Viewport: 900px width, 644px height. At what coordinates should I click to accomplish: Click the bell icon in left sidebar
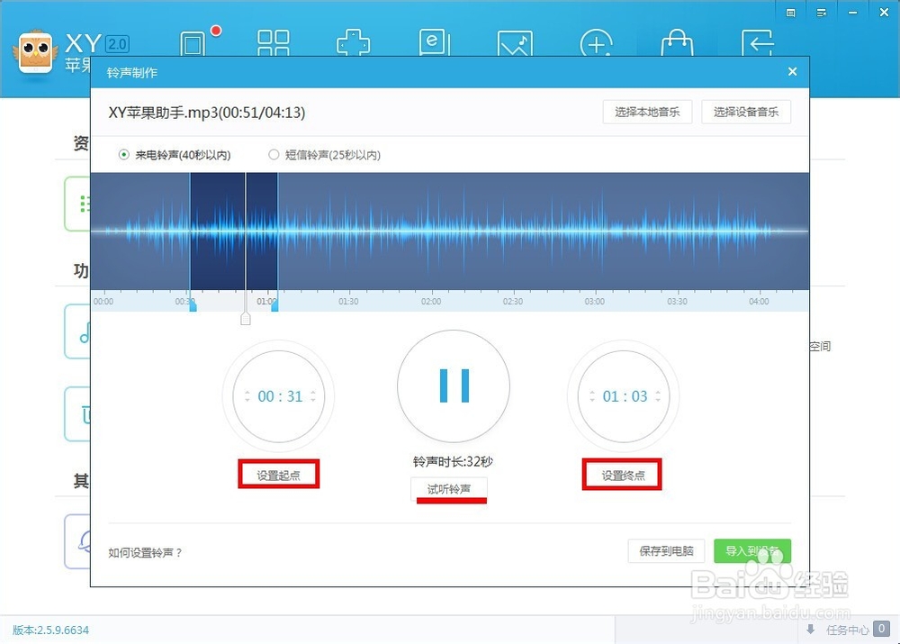coord(85,541)
